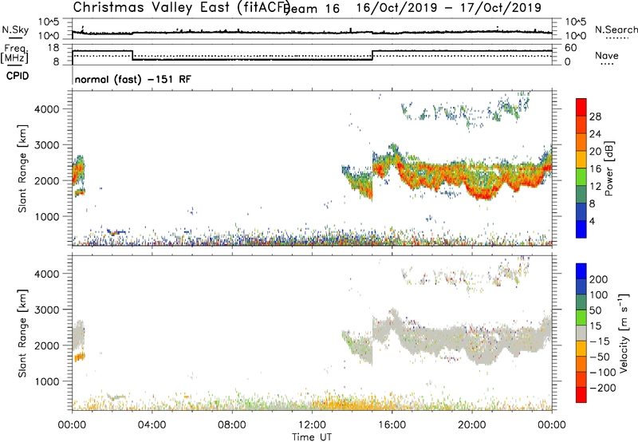Click the "Power [dB]" colorbar title
This screenshot has width=638, height=442.
point(608,168)
